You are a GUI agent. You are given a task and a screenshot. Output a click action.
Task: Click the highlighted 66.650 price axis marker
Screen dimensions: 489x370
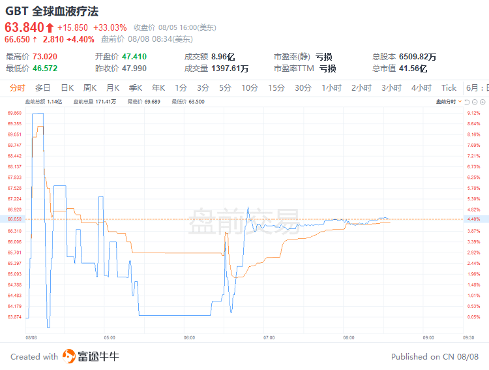12,219
